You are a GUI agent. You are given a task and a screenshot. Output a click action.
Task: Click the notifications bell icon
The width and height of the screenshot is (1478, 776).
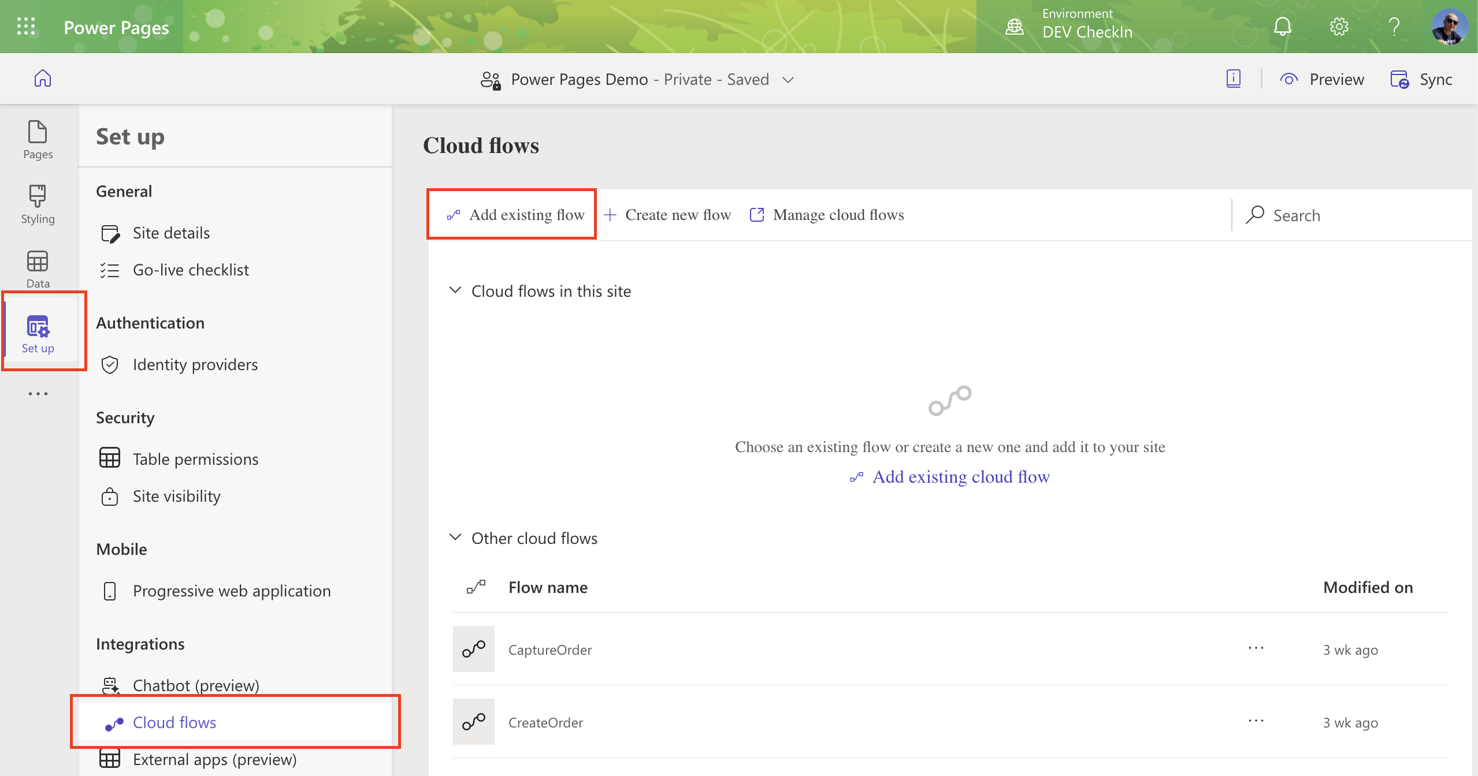pyautogui.click(x=1282, y=27)
